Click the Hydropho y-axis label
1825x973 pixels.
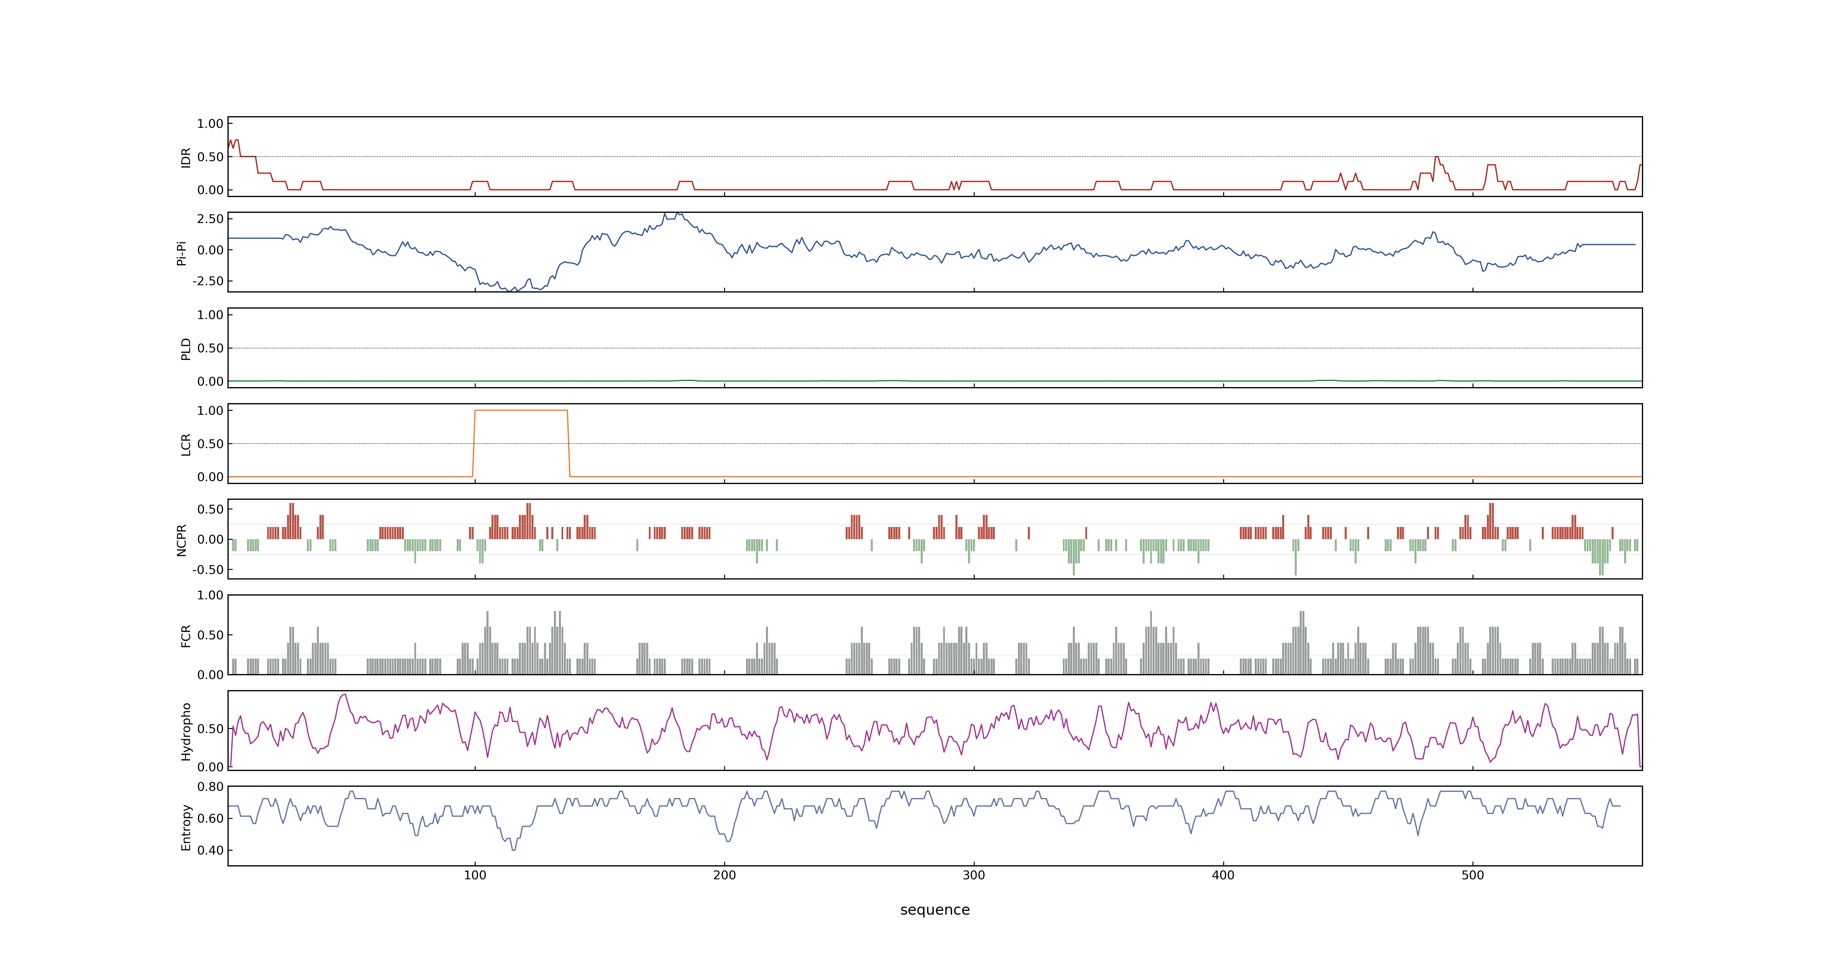pos(186,732)
